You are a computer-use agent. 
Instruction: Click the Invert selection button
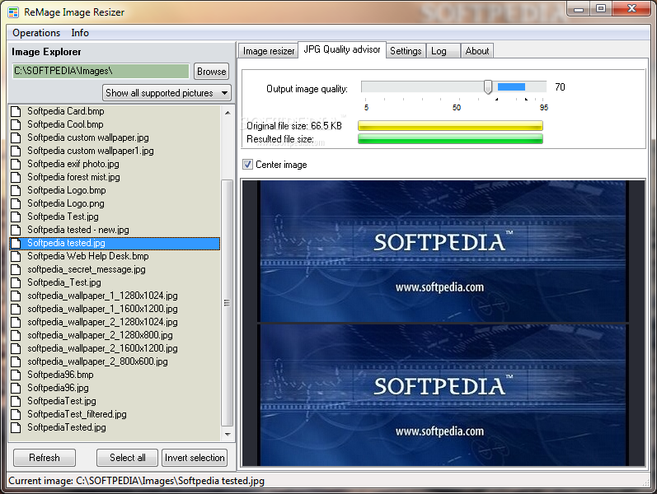[195, 458]
